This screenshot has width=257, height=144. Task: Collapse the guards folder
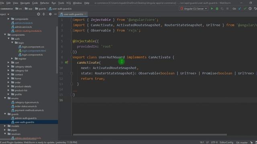pos(5,114)
